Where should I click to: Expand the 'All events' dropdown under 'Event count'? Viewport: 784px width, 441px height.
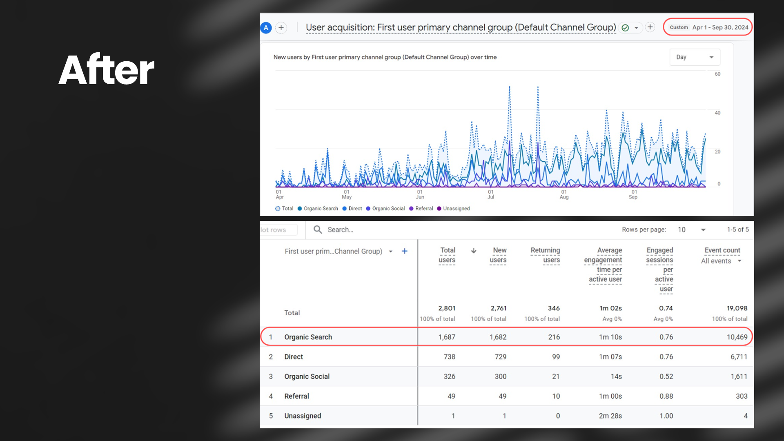pos(721,261)
